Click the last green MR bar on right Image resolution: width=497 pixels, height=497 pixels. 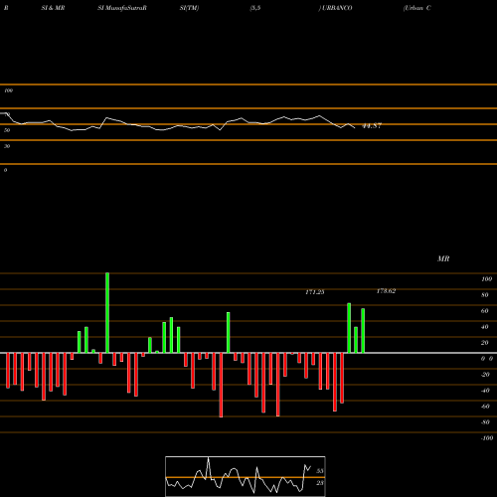(363, 330)
